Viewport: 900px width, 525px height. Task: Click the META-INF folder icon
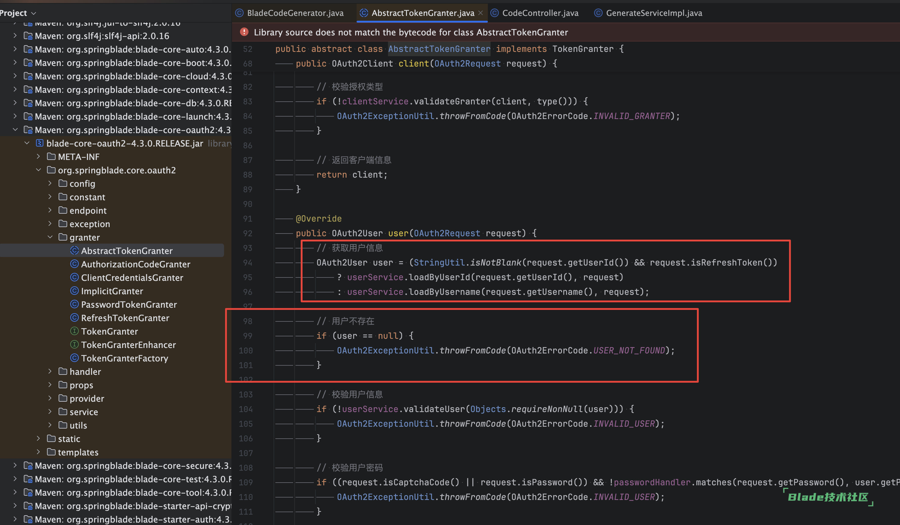[x=51, y=157]
